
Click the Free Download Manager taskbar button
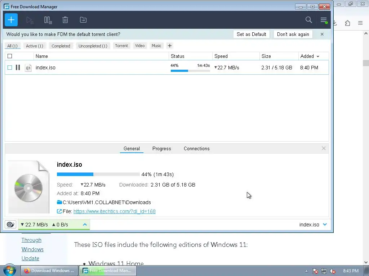(108, 271)
